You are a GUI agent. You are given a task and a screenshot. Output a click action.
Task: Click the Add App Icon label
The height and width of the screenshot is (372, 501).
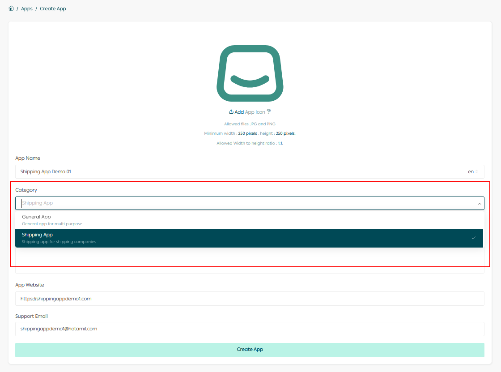pos(250,112)
